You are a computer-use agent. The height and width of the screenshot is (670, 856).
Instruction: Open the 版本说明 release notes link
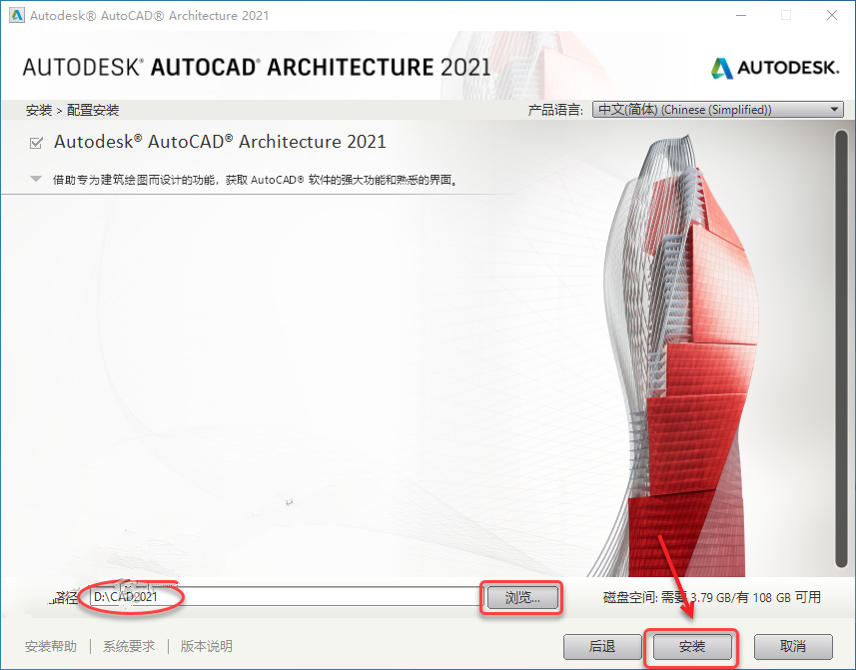click(x=207, y=647)
